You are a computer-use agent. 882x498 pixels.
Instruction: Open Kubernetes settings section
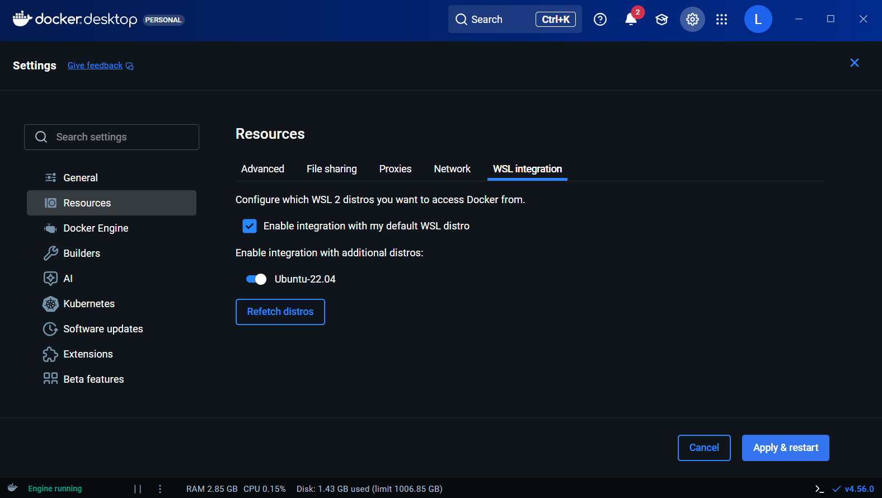[111, 303]
